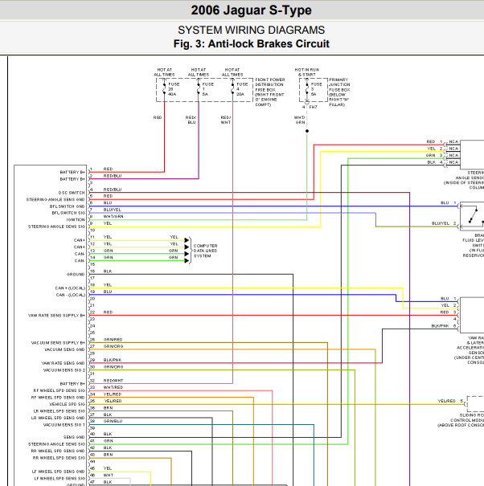Click the "BFL SWITCH GND" label
The image size is (484, 486).
pyautogui.click(x=67, y=206)
